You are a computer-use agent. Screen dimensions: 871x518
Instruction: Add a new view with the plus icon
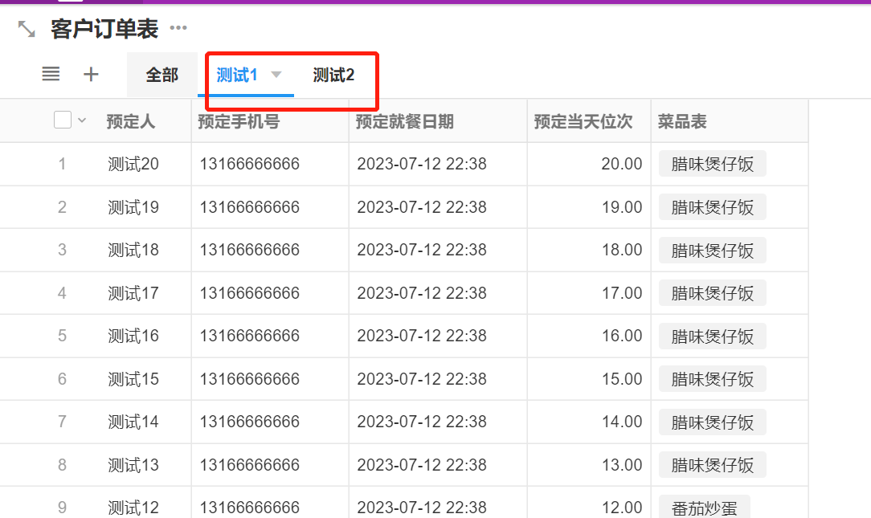pos(91,74)
